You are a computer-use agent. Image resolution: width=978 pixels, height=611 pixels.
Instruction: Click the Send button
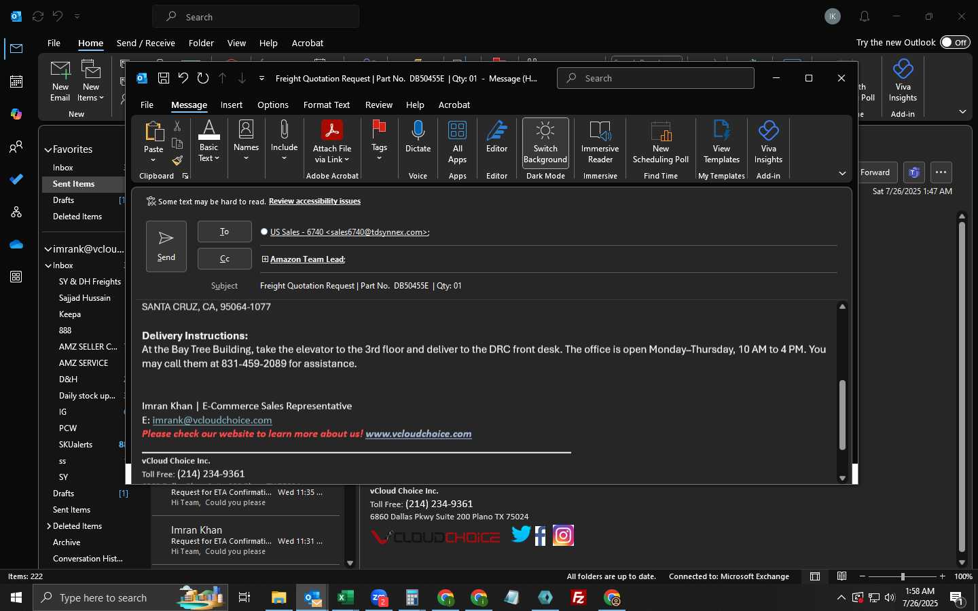click(x=166, y=246)
